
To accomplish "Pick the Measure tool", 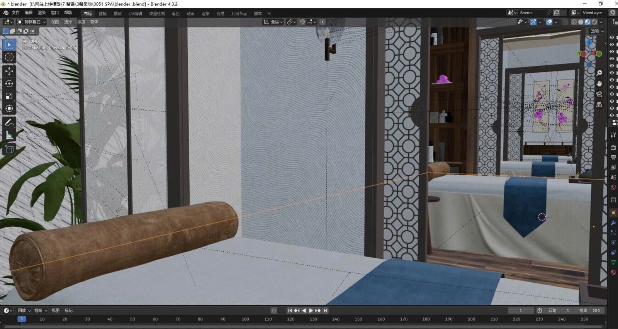I will click(x=9, y=136).
